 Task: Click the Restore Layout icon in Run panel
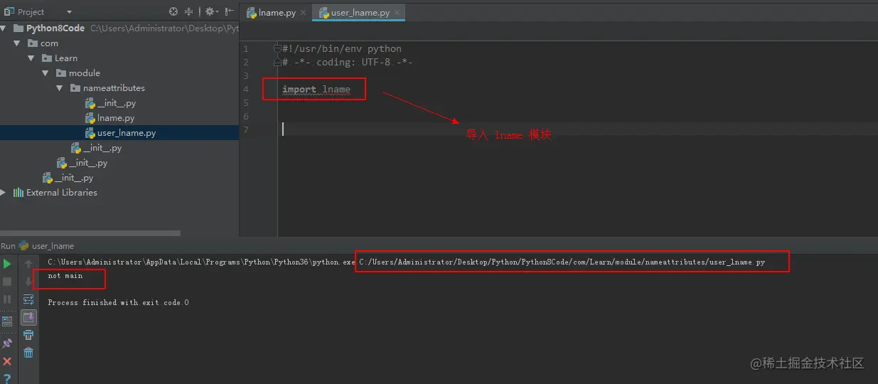[7, 321]
